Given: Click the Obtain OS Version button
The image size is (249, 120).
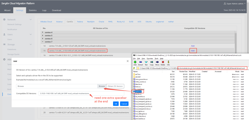Looking at the screenshot, I should tap(115, 86).
